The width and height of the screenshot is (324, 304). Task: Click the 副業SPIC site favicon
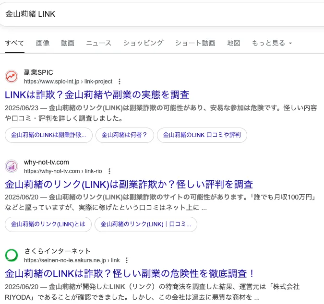(12, 77)
